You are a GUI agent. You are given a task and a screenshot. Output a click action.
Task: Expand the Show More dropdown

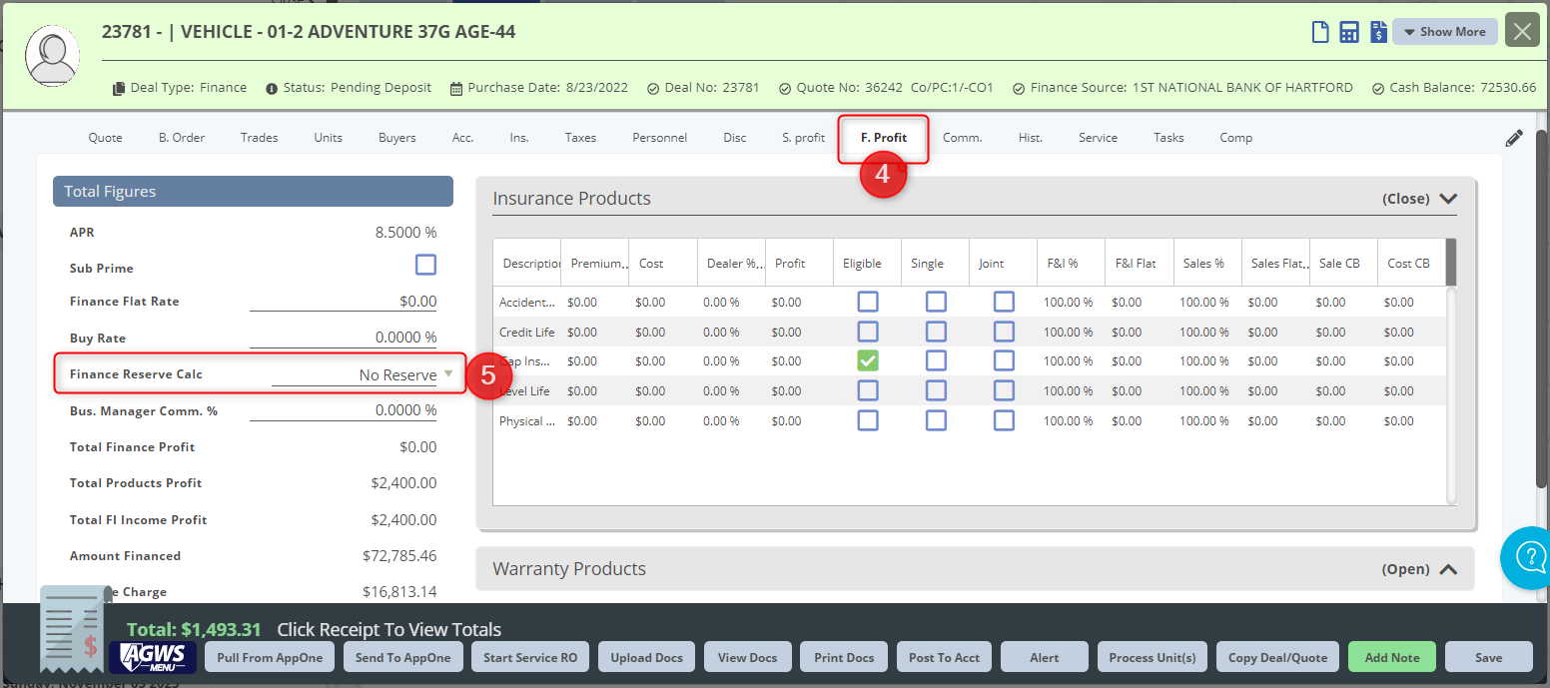(1445, 32)
